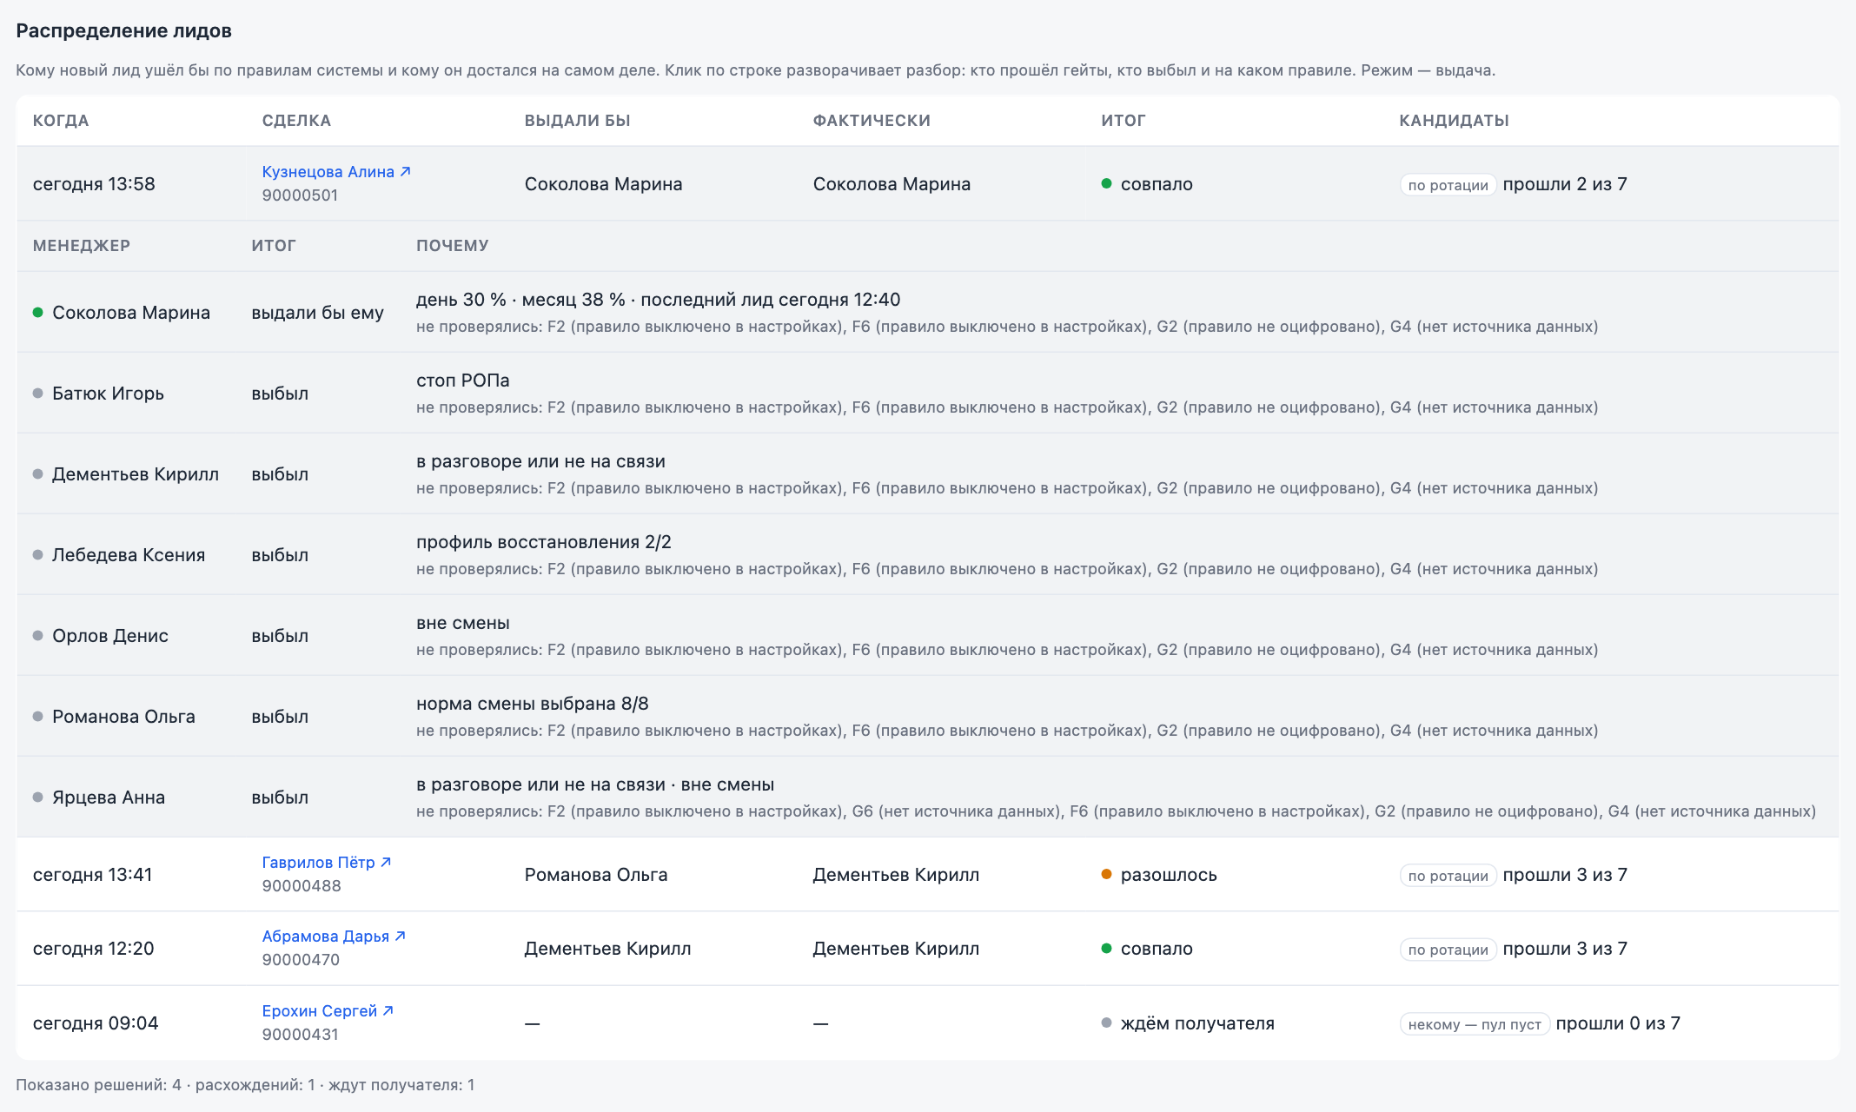Click grey status dot beside Ярцева Анна
Viewport: 1856px width, 1112px height.
38,798
